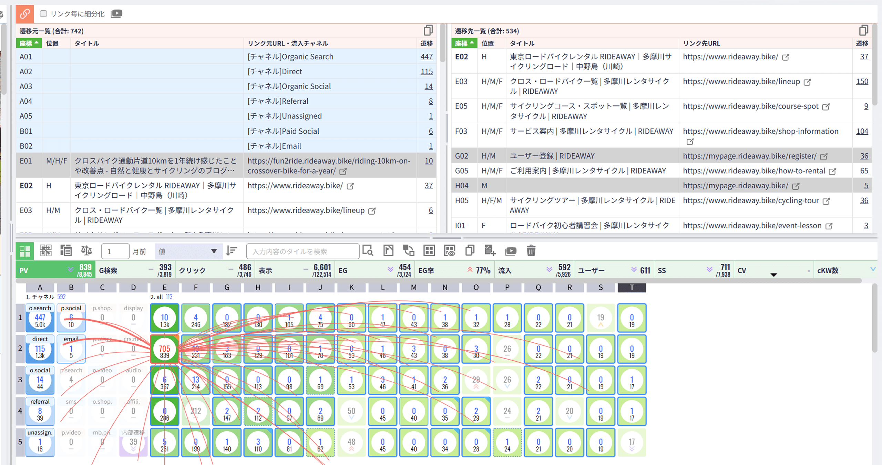Image resolution: width=882 pixels, height=465 pixels.
Task: Open the Organic Search 447 count link
Action: coord(426,56)
